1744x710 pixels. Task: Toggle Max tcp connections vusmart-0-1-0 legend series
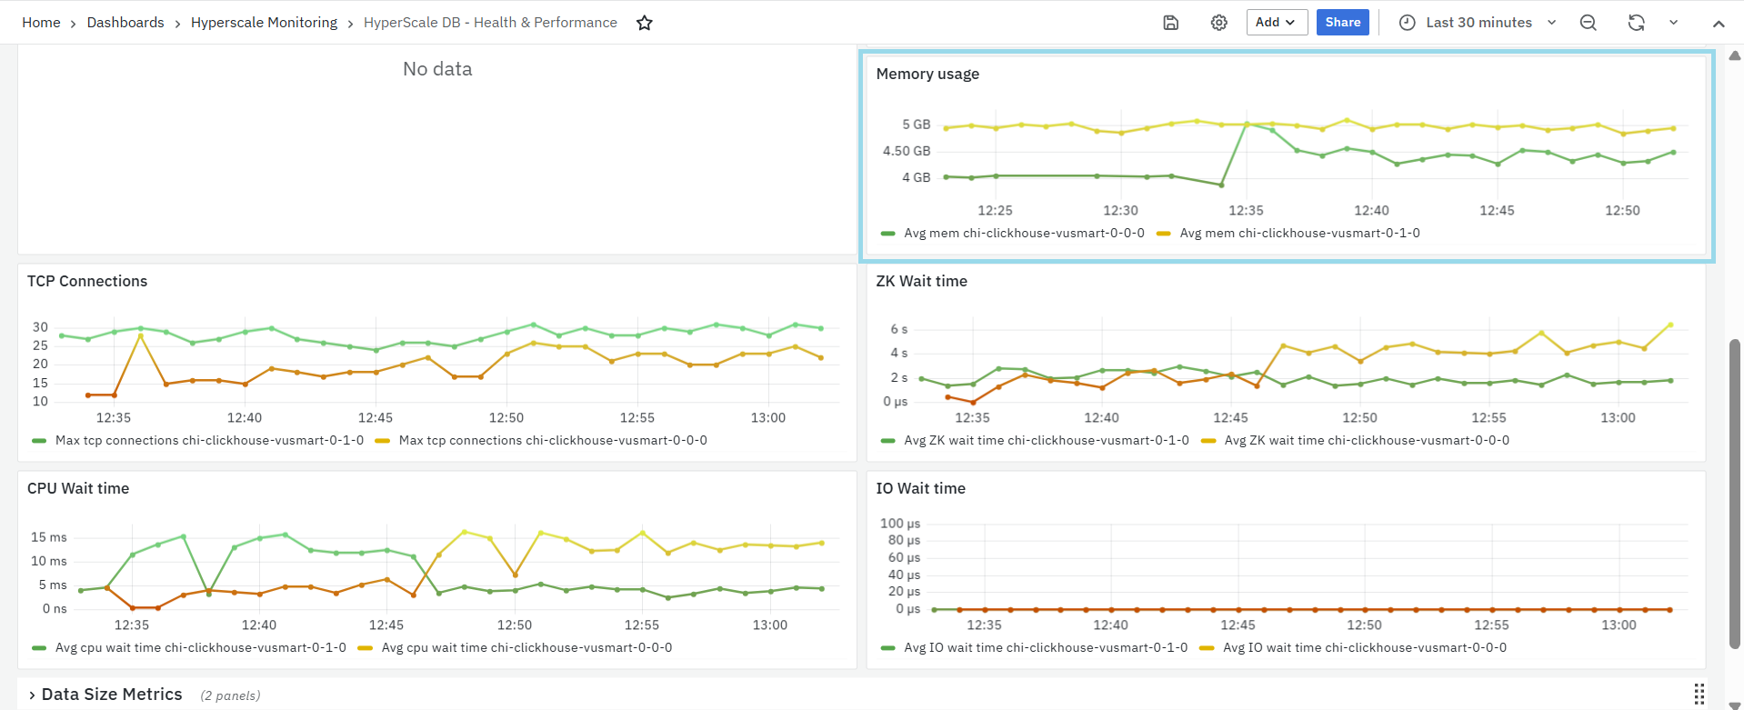point(209,441)
